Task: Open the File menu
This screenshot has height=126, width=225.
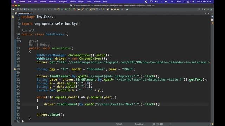Action: [30, 1]
